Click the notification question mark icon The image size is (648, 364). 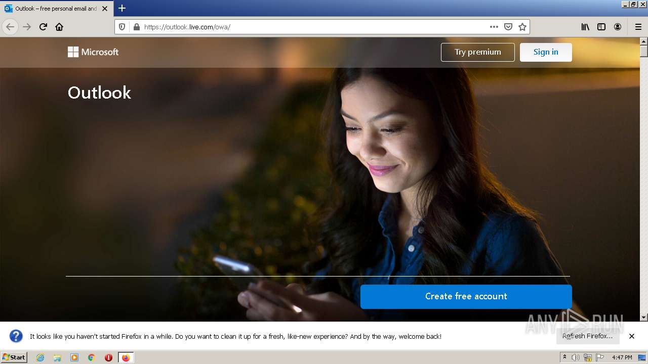16,336
